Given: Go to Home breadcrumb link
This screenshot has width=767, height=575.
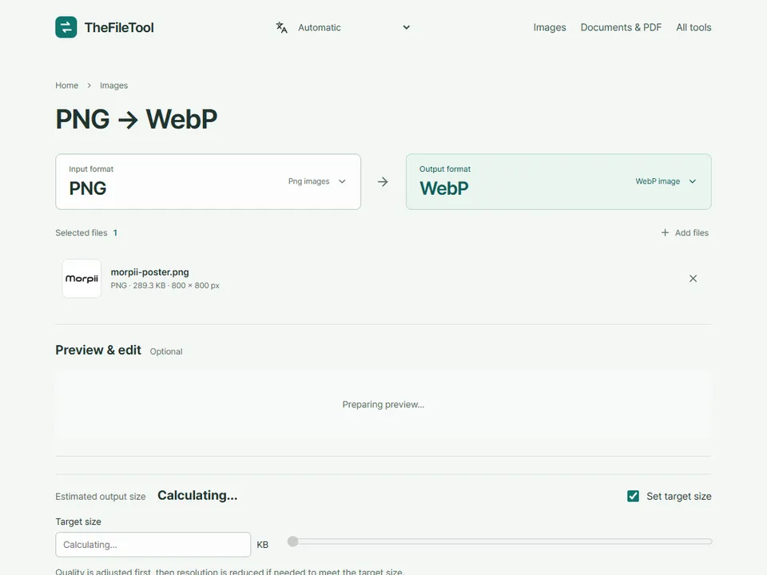Looking at the screenshot, I should click(66, 85).
